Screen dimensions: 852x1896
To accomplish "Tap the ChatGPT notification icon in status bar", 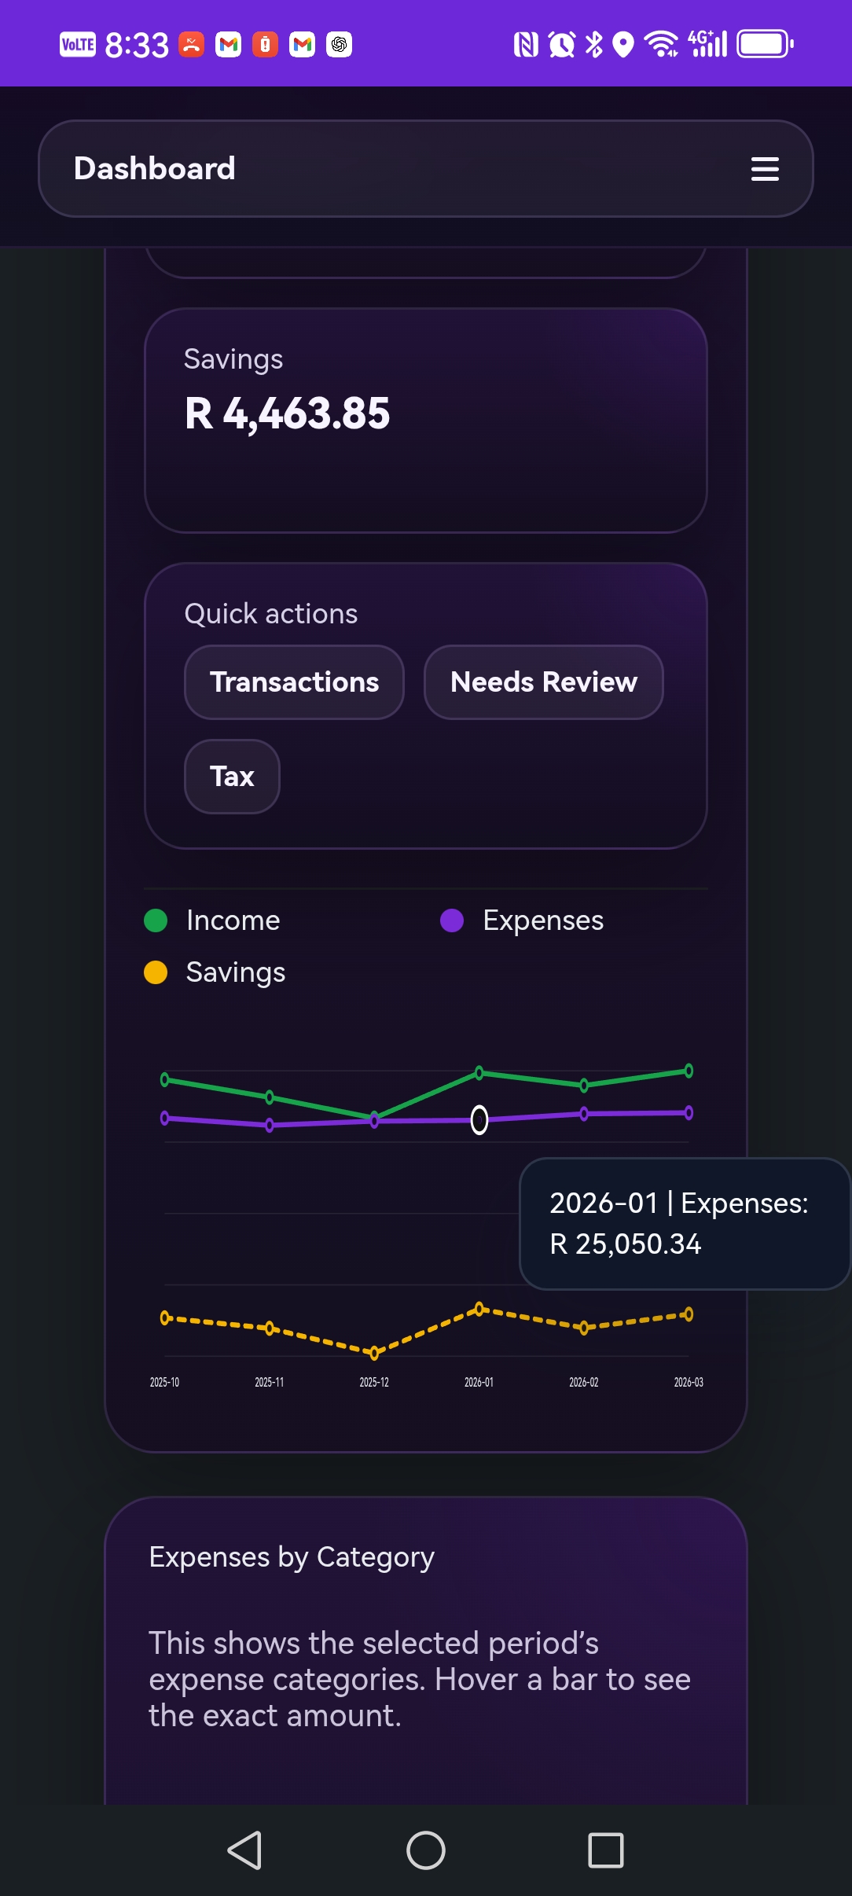I will tap(338, 45).
